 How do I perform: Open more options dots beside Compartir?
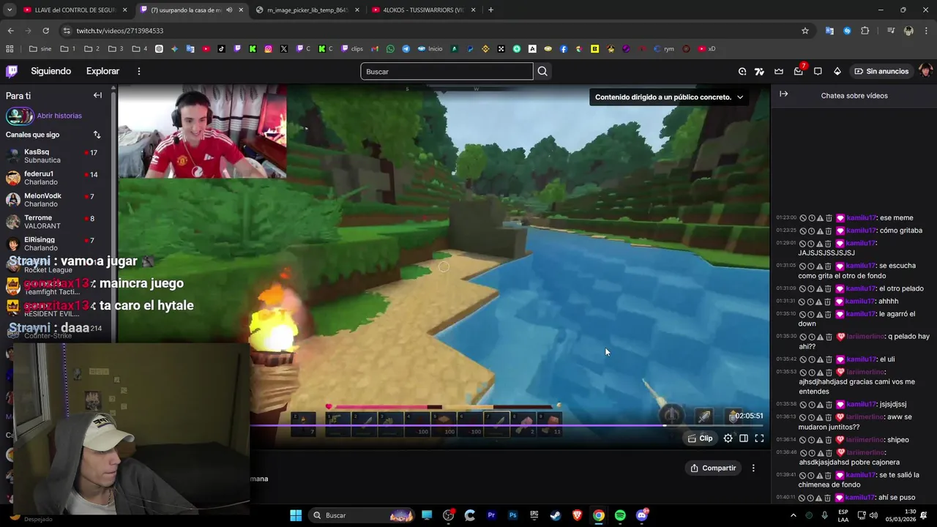click(753, 468)
